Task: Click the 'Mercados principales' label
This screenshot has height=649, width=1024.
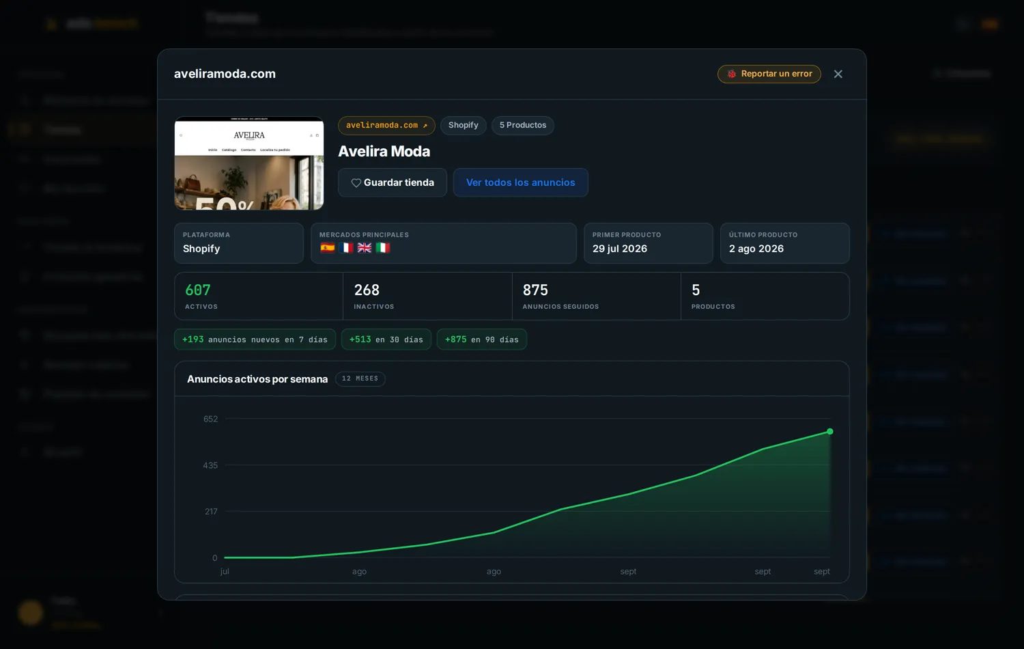Action: click(x=364, y=235)
